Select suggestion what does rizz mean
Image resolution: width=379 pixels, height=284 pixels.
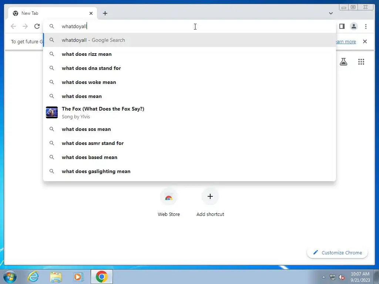click(x=189, y=54)
